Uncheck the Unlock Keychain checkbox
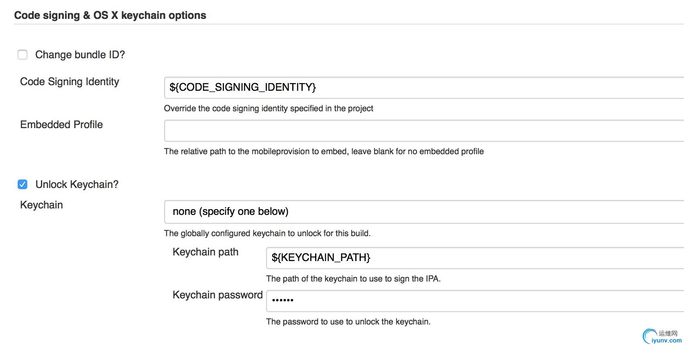The image size is (684, 347). tap(22, 184)
